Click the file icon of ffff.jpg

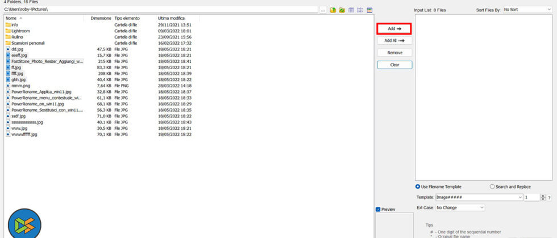(8, 73)
